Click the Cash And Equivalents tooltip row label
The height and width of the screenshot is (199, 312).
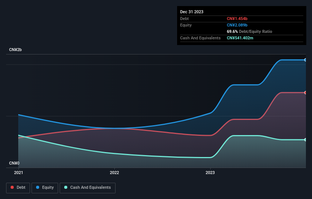click(200, 38)
